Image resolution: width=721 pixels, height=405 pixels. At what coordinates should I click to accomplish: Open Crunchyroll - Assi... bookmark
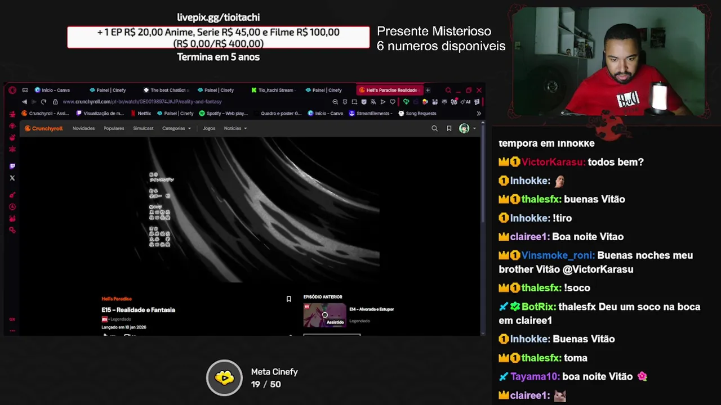46,113
